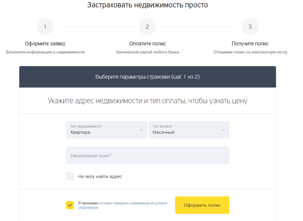Open the 'Тип оплаты' dropdown
Screen dimensions: 303x221
(189, 130)
